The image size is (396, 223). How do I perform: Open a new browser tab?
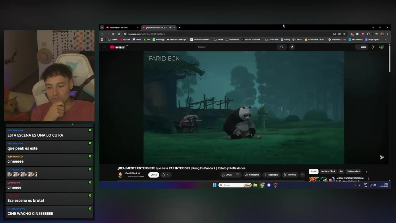click(179, 28)
